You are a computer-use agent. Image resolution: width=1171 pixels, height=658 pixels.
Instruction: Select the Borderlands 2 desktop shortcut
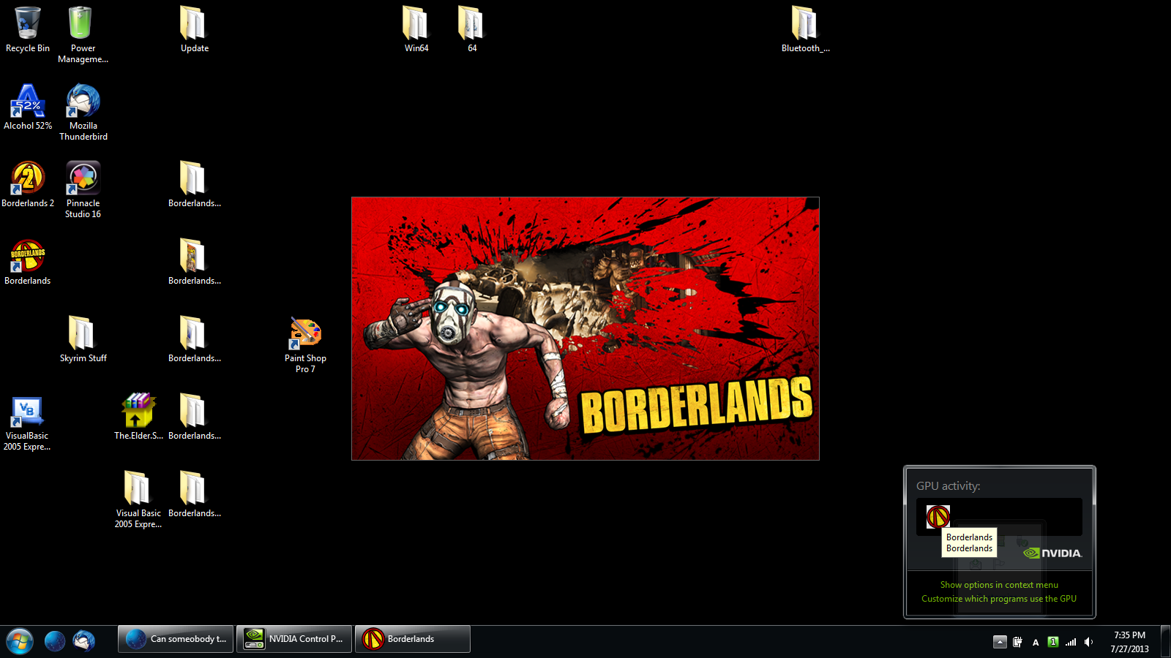pyautogui.click(x=28, y=185)
